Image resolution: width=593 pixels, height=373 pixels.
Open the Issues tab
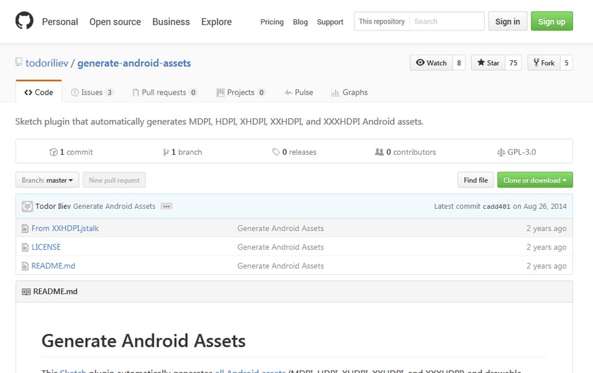tap(92, 92)
